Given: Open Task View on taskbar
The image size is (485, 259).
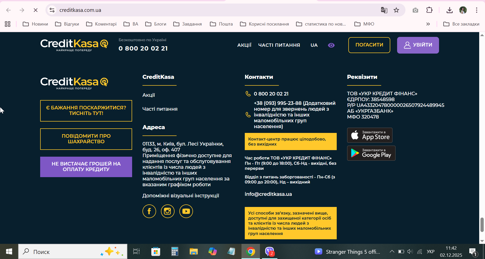Looking at the screenshot, I should [x=136, y=252].
